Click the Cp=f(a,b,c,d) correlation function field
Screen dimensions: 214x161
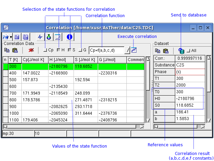pos(106,50)
